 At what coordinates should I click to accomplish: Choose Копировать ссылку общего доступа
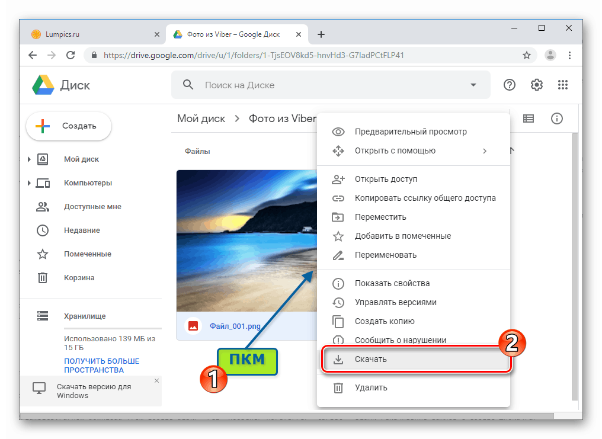[414, 198]
